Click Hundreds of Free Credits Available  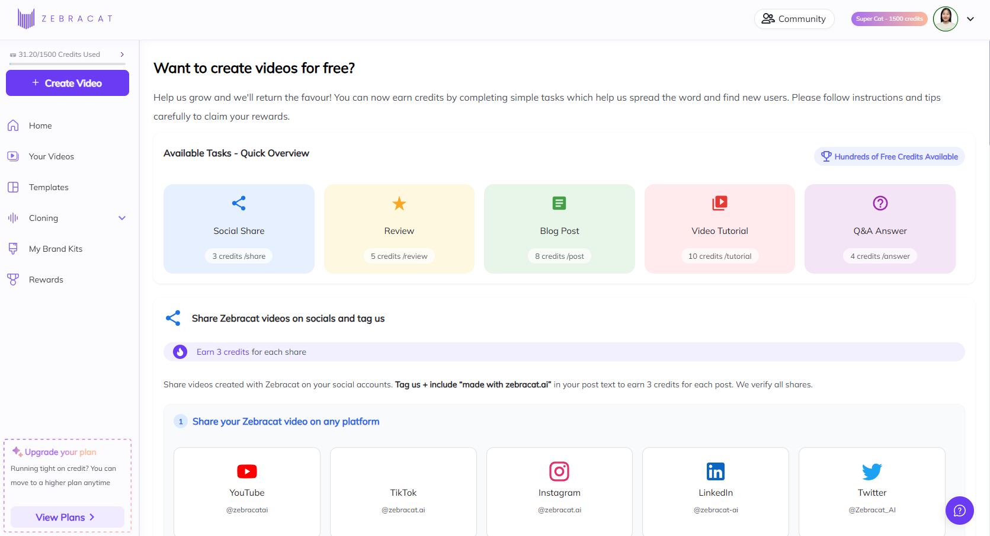point(889,156)
